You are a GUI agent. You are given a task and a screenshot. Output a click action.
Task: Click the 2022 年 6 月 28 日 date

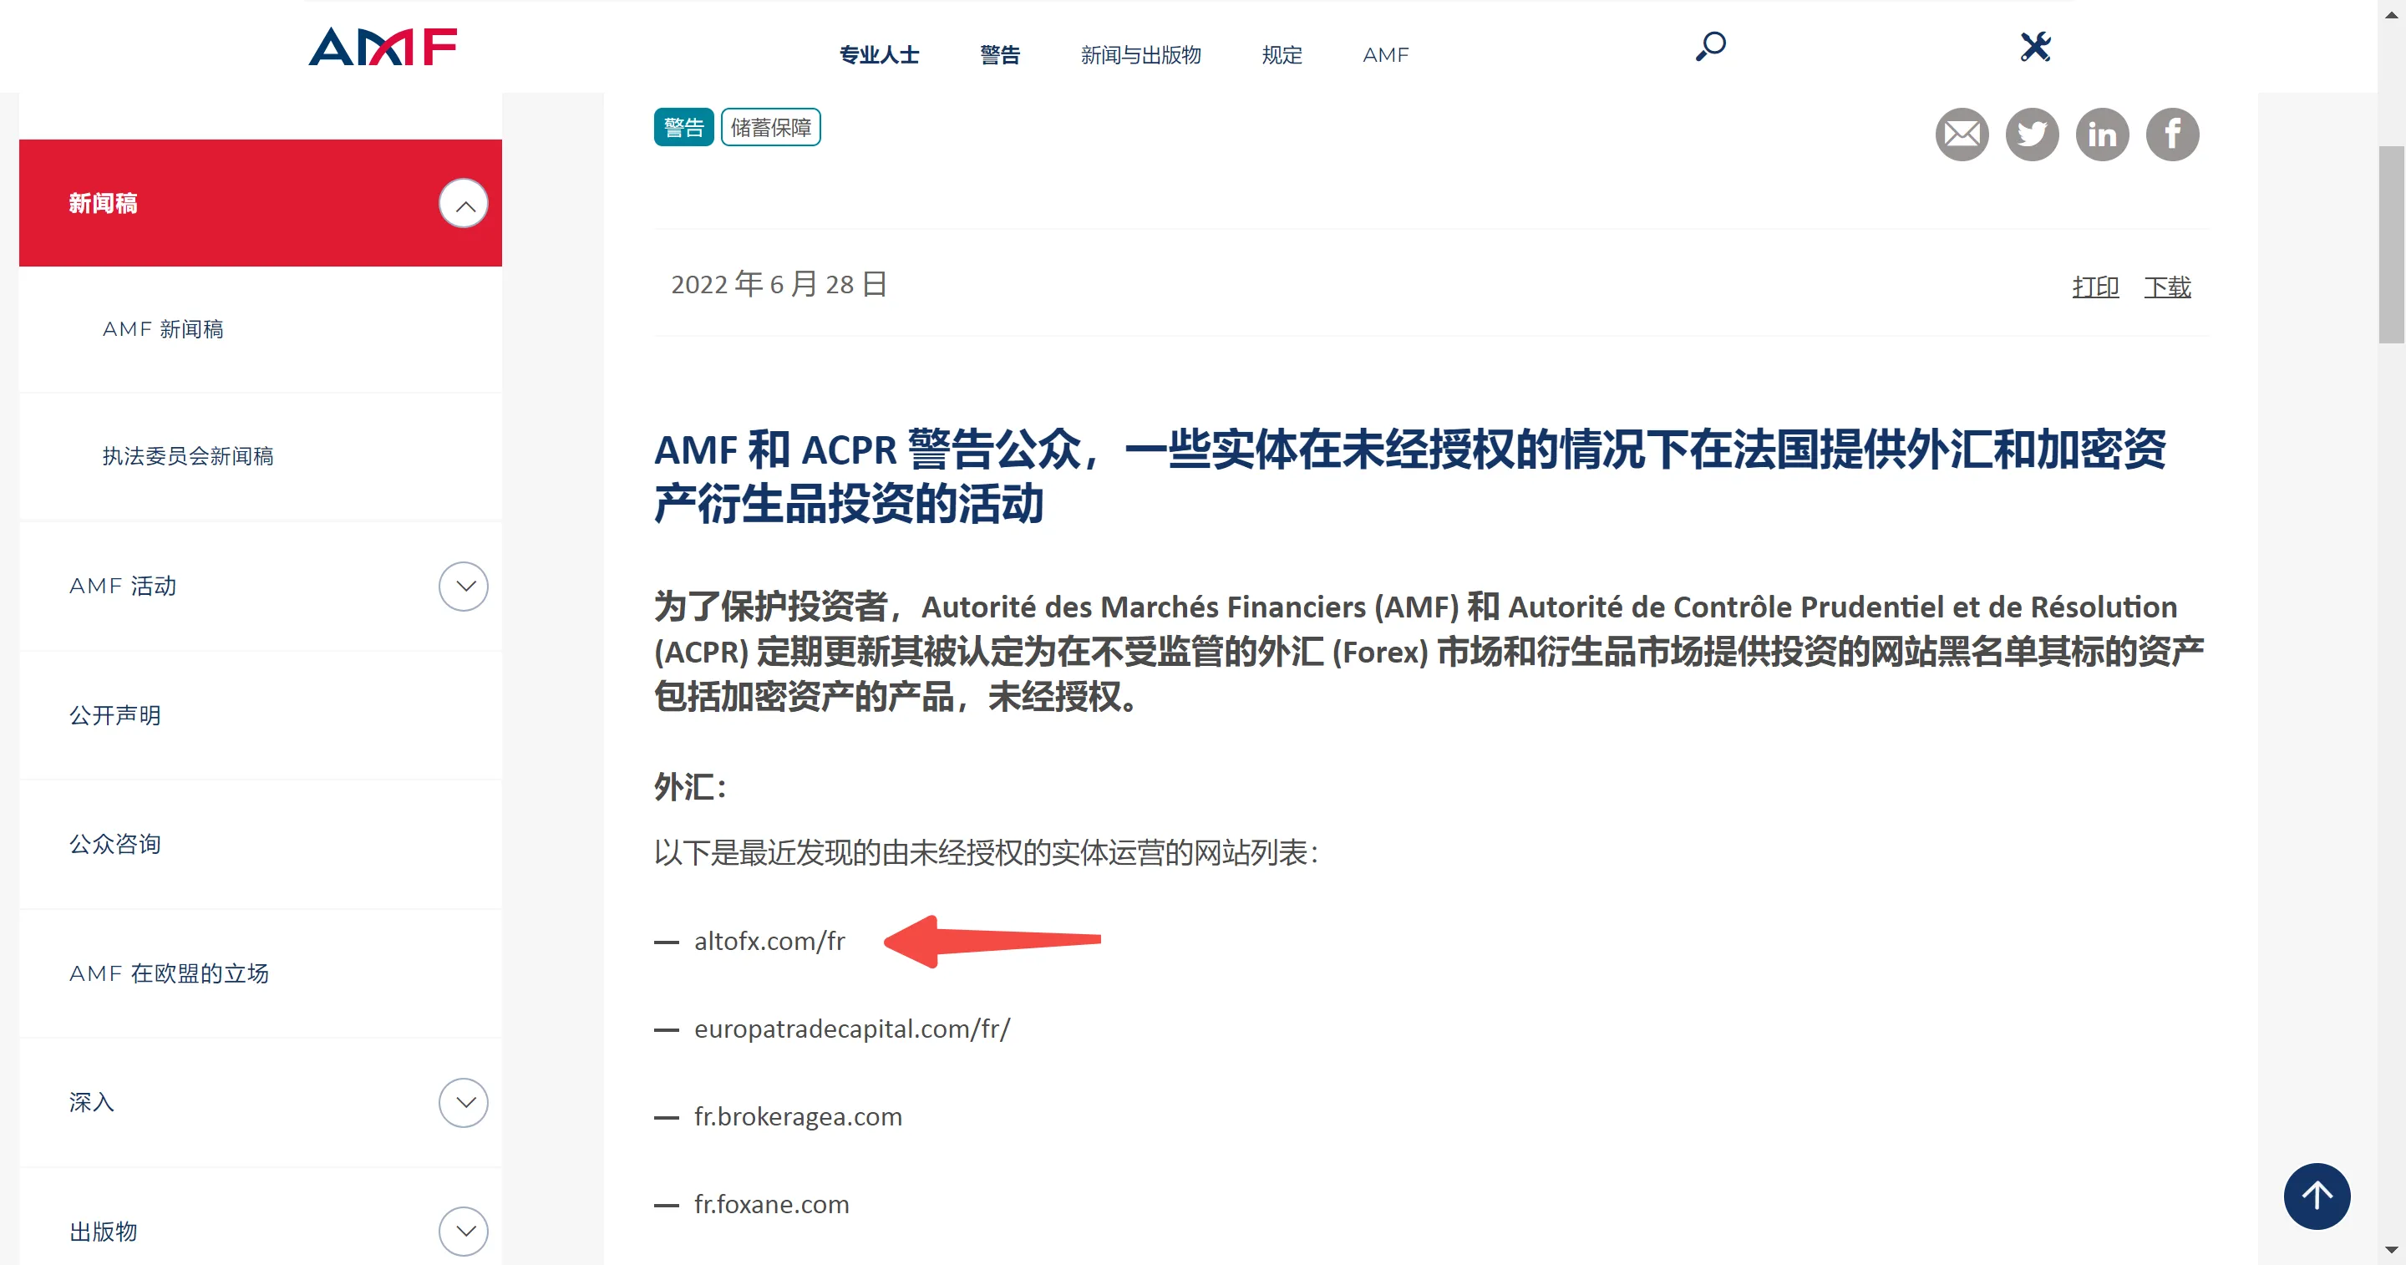point(779,284)
